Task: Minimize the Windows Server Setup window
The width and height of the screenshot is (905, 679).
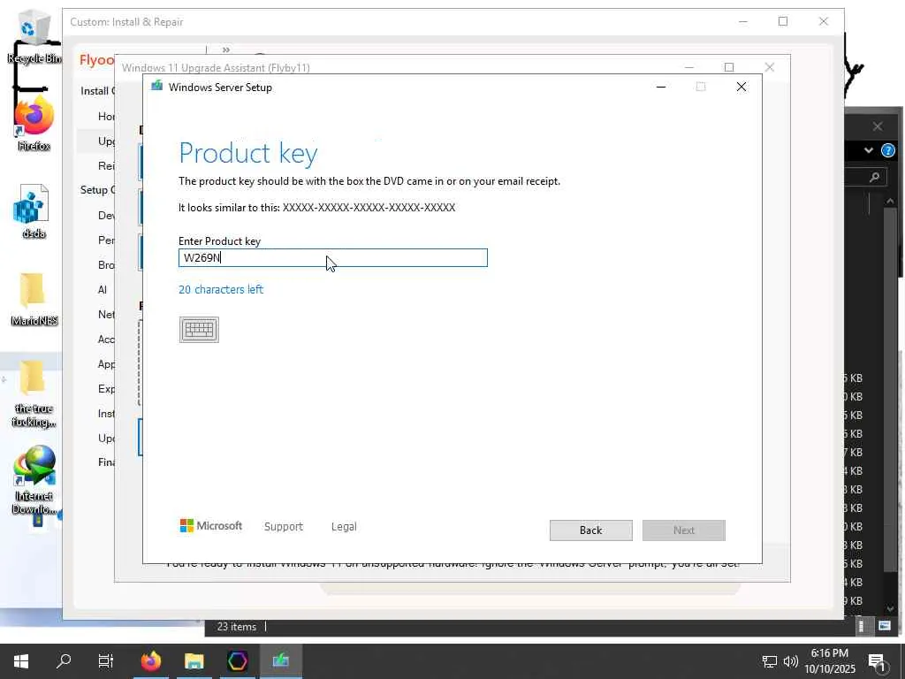Action: [x=661, y=87]
